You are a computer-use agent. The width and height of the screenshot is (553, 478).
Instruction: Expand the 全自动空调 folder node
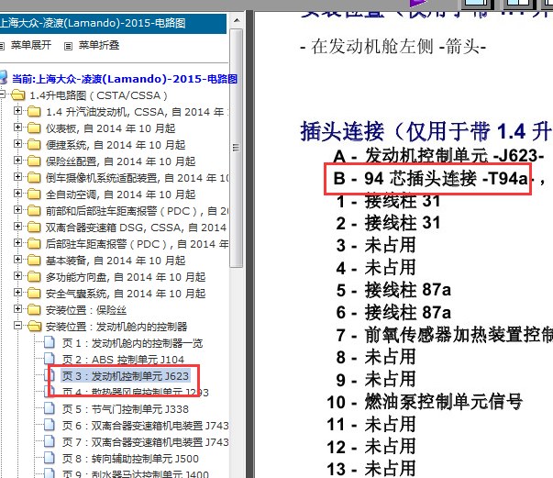point(17,194)
